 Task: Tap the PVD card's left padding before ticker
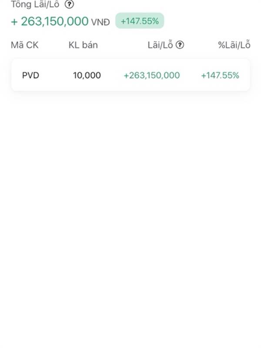click(17, 75)
